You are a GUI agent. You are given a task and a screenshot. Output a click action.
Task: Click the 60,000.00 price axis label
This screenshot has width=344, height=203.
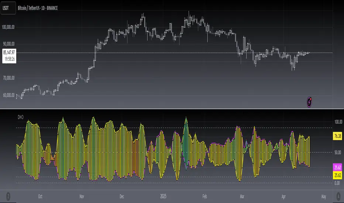[x=9, y=95]
